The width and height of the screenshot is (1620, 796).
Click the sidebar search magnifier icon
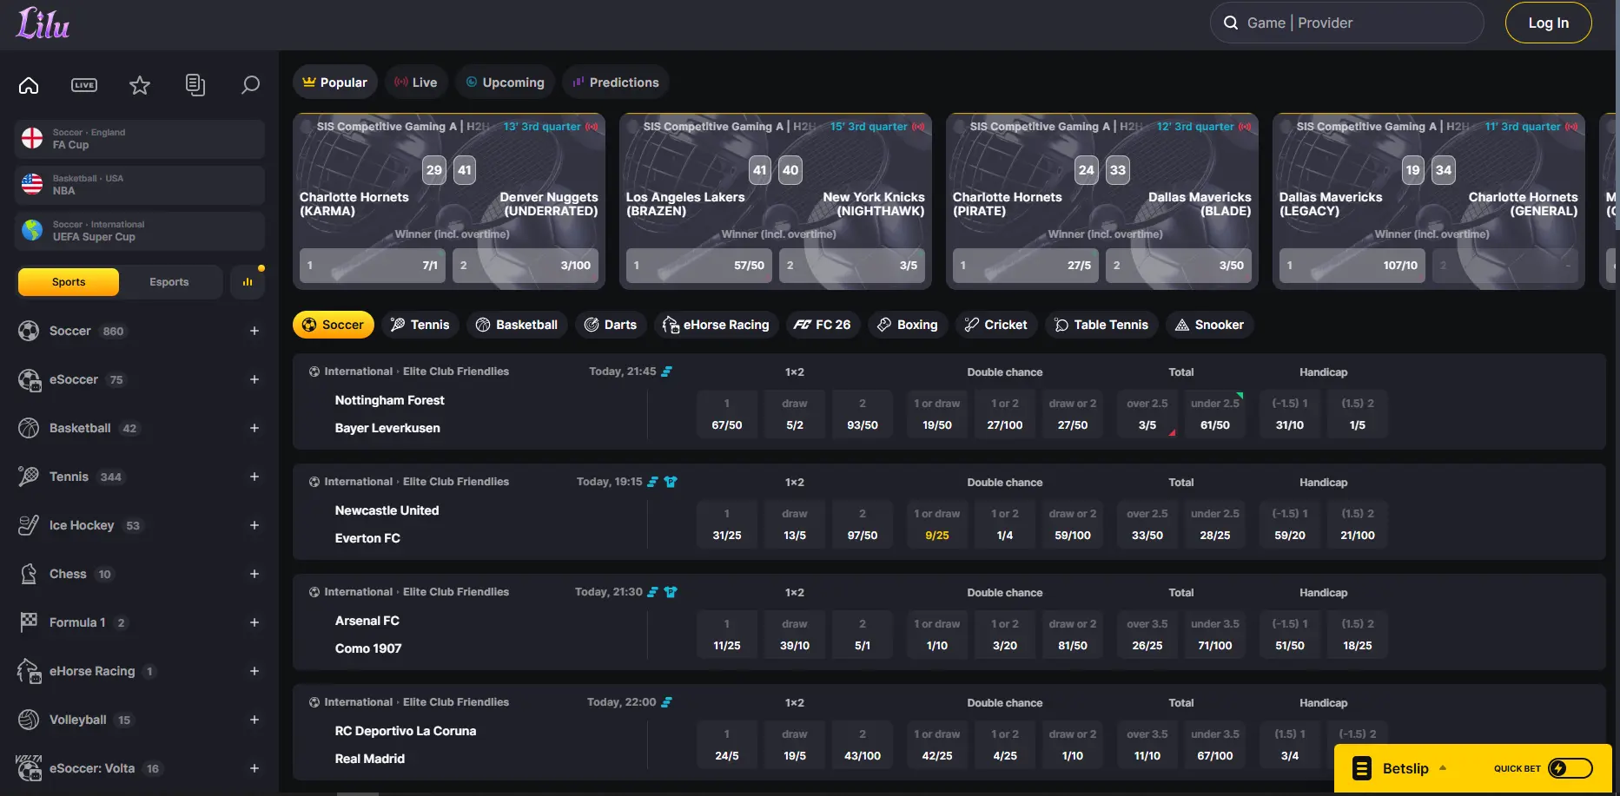250,85
